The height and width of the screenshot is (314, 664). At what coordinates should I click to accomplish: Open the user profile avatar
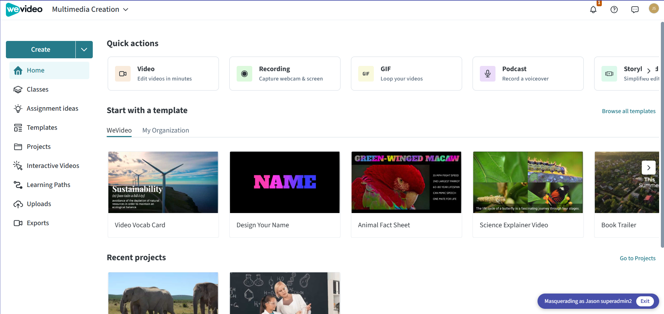click(654, 8)
